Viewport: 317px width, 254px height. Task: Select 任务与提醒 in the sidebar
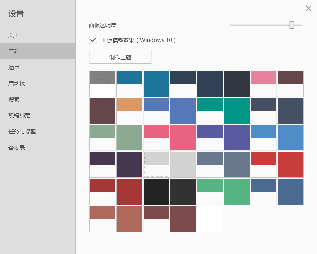point(22,132)
